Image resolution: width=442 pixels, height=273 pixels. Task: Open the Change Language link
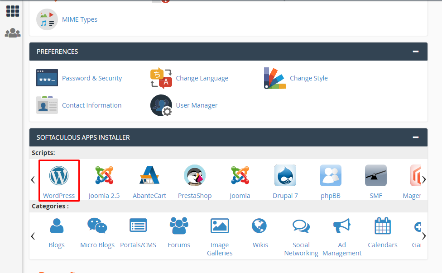[202, 78]
